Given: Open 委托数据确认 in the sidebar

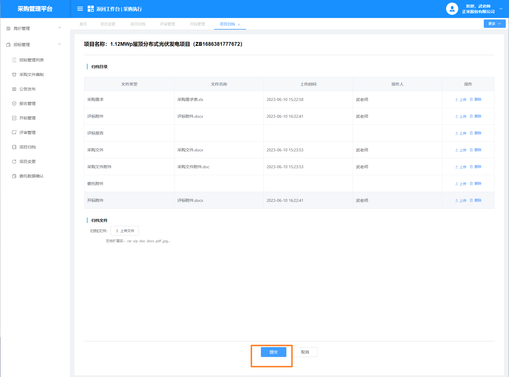Looking at the screenshot, I should coord(31,176).
